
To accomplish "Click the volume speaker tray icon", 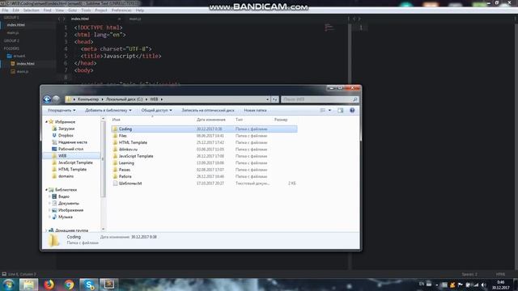I will (x=483, y=285).
